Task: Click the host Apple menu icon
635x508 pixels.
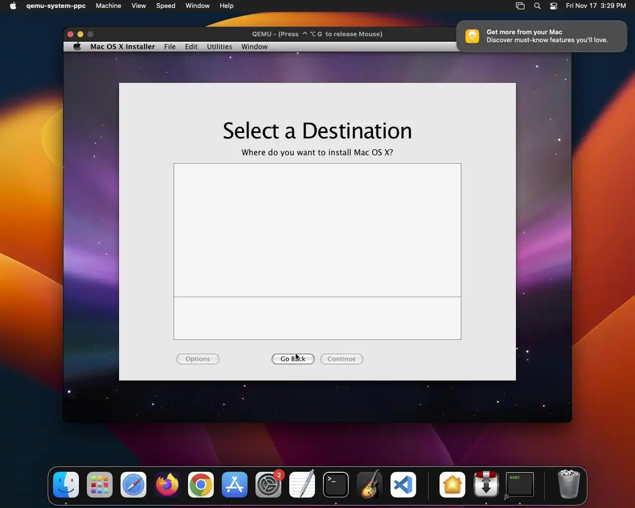Action: click(x=13, y=6)
